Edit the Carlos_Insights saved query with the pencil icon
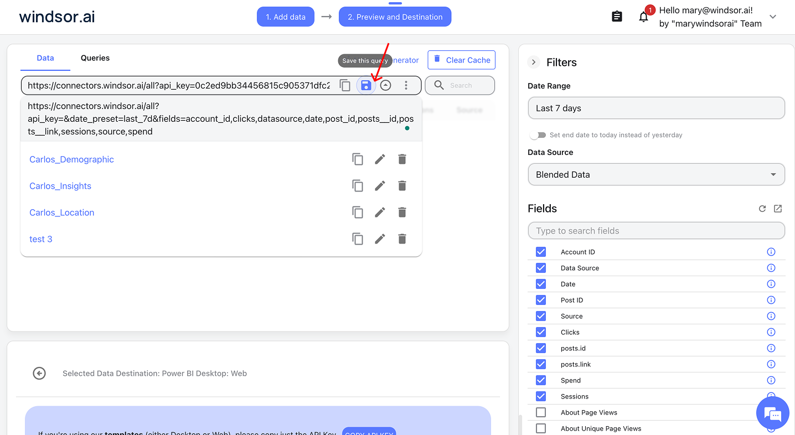This screenshot has width=795, height=435. click(380, 185)
